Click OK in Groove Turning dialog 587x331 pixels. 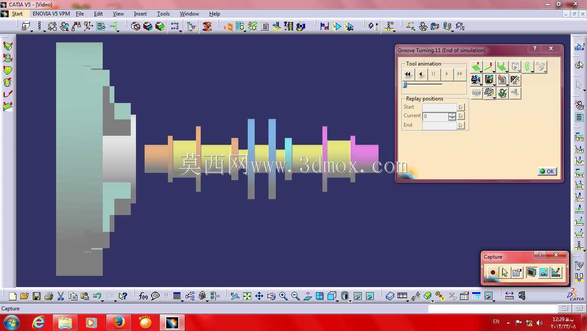pos(547,171)
